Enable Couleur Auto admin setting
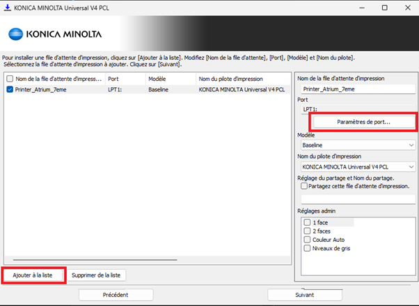The height and width of the screenshot is (306, 419). pyautogui.click(x=307, y=238)
